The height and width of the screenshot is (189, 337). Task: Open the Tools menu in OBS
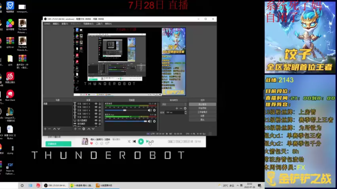coord(99,24)
